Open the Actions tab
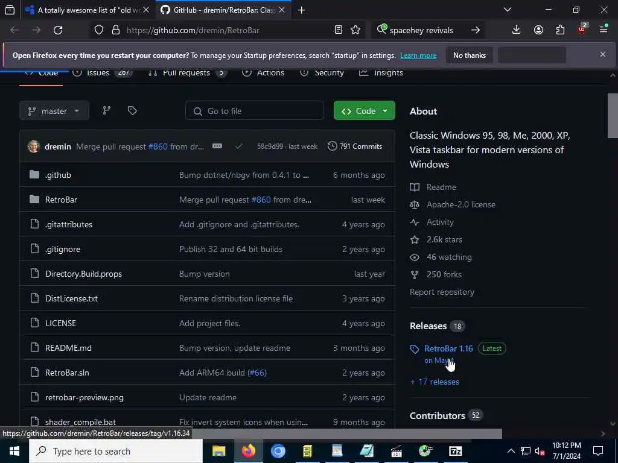This screenshot has height=463, width=618. pyautogui.click(x=263, y=73)
